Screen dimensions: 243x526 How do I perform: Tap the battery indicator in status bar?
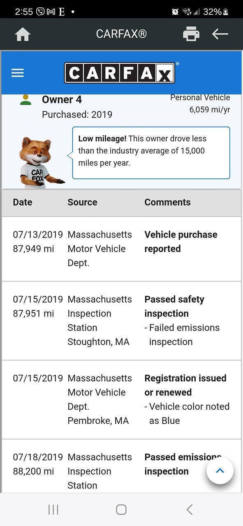pos(226,12)
